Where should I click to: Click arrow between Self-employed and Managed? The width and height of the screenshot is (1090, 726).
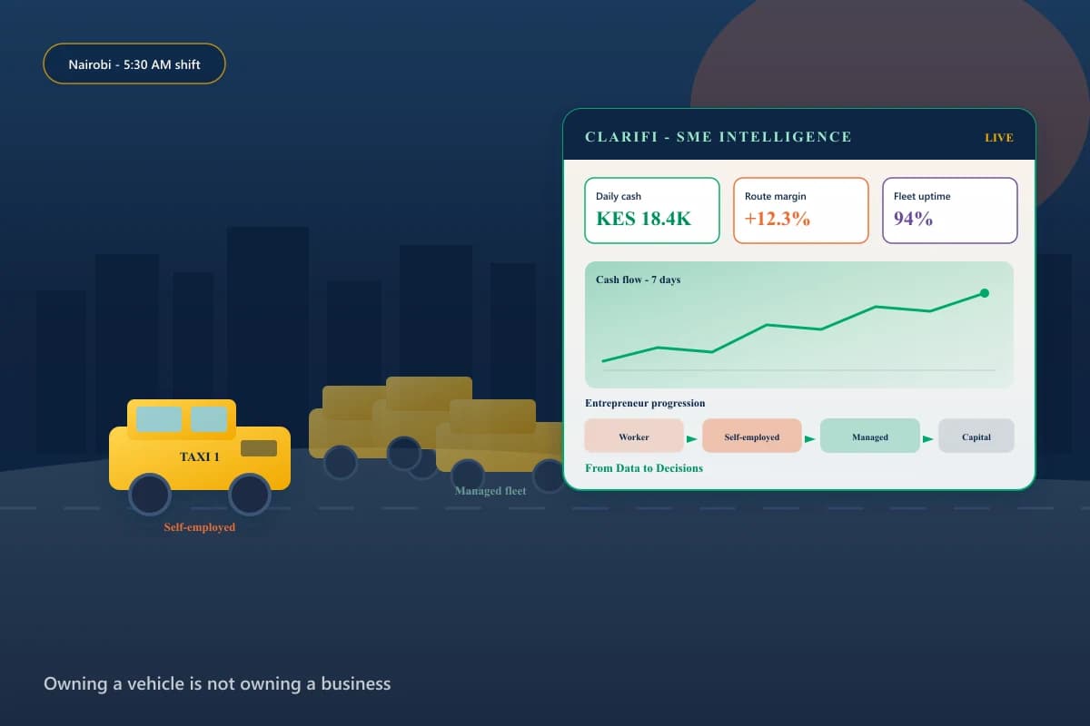point(810,439)
